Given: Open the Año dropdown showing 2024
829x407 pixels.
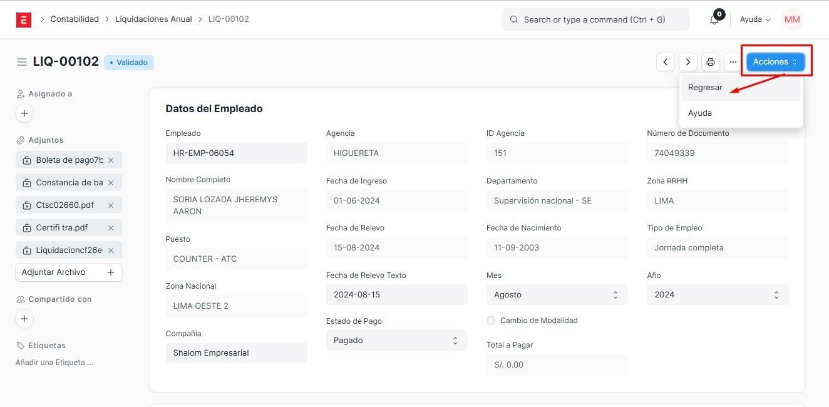Looking at the screenshot, I should coord(717,295).
